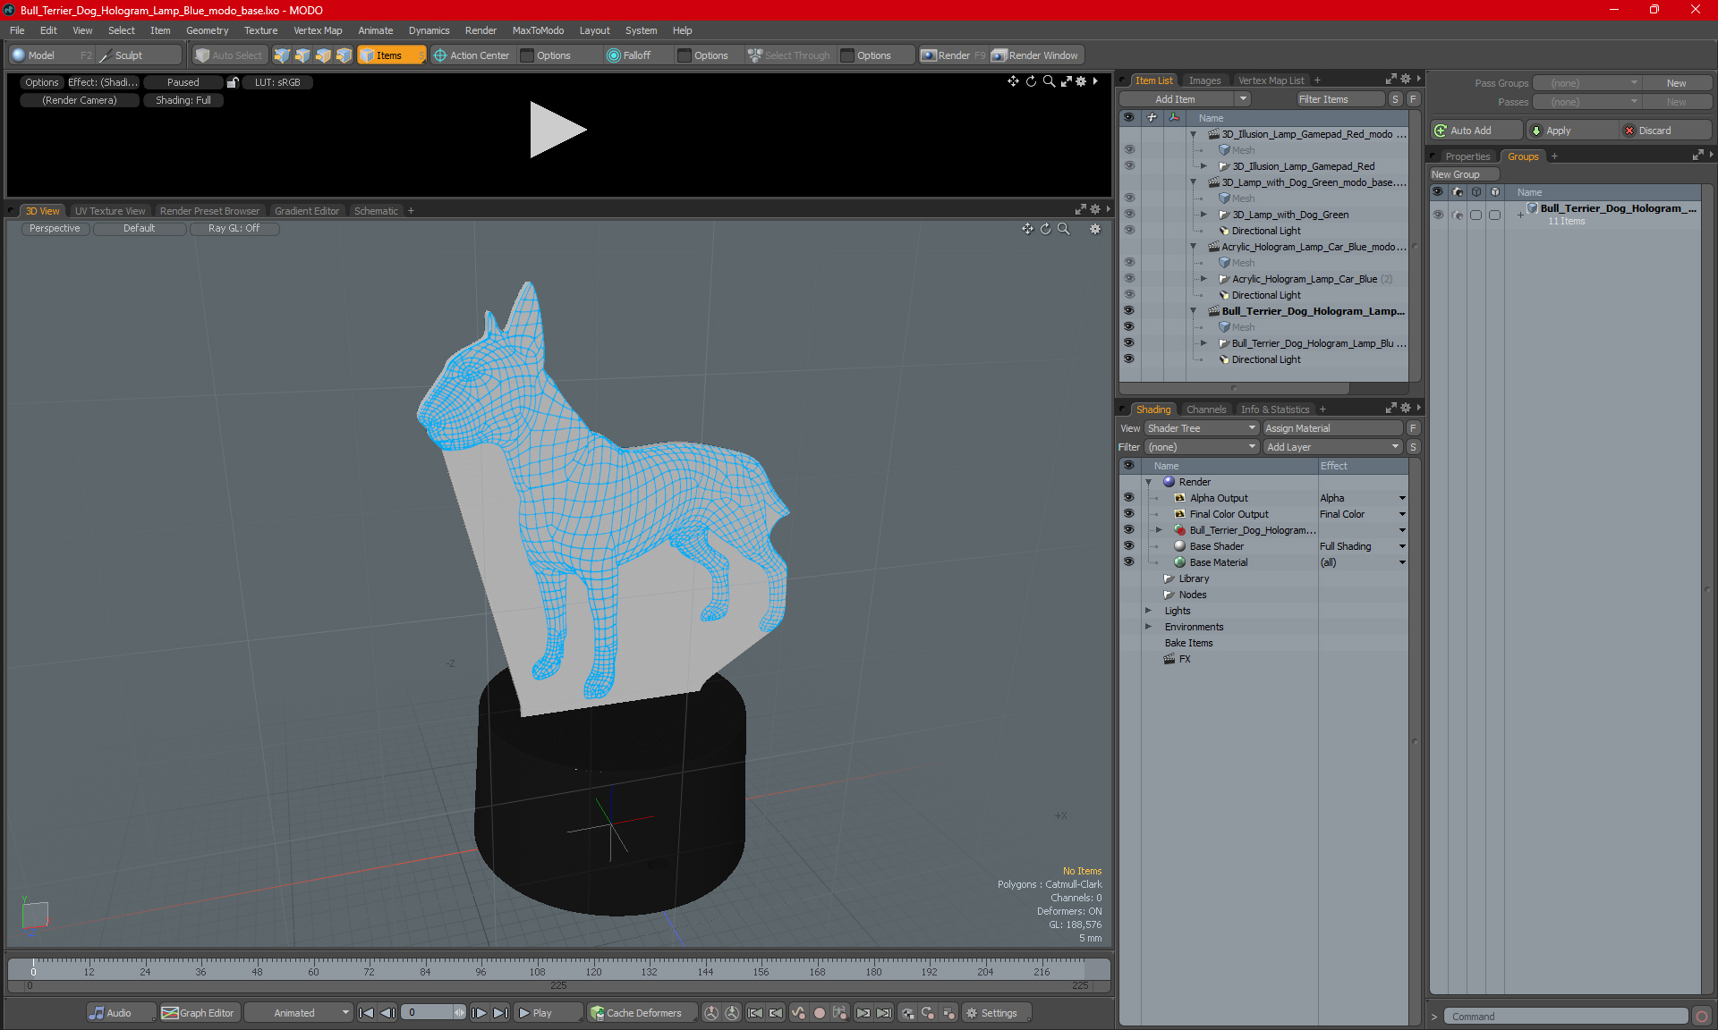Switch to Schematic tab
The width and height of the screenshot is (1718, 1030).
click(x=376, y=211)
